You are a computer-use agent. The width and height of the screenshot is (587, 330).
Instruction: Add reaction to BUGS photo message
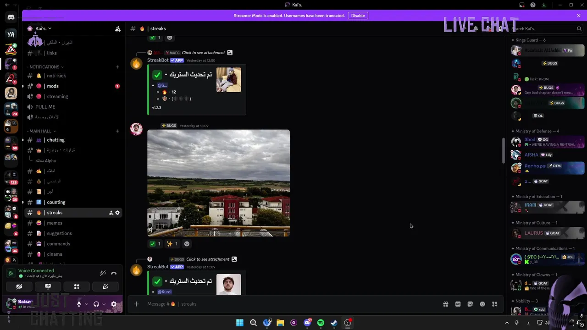(187, 244)
